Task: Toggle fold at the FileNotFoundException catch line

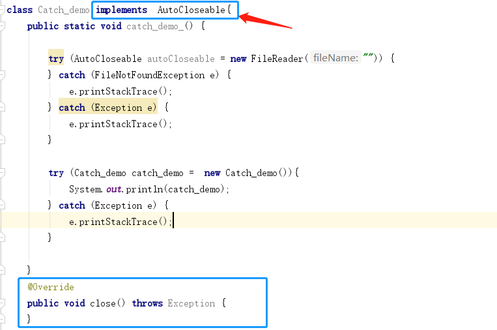Action: [2, 75]
